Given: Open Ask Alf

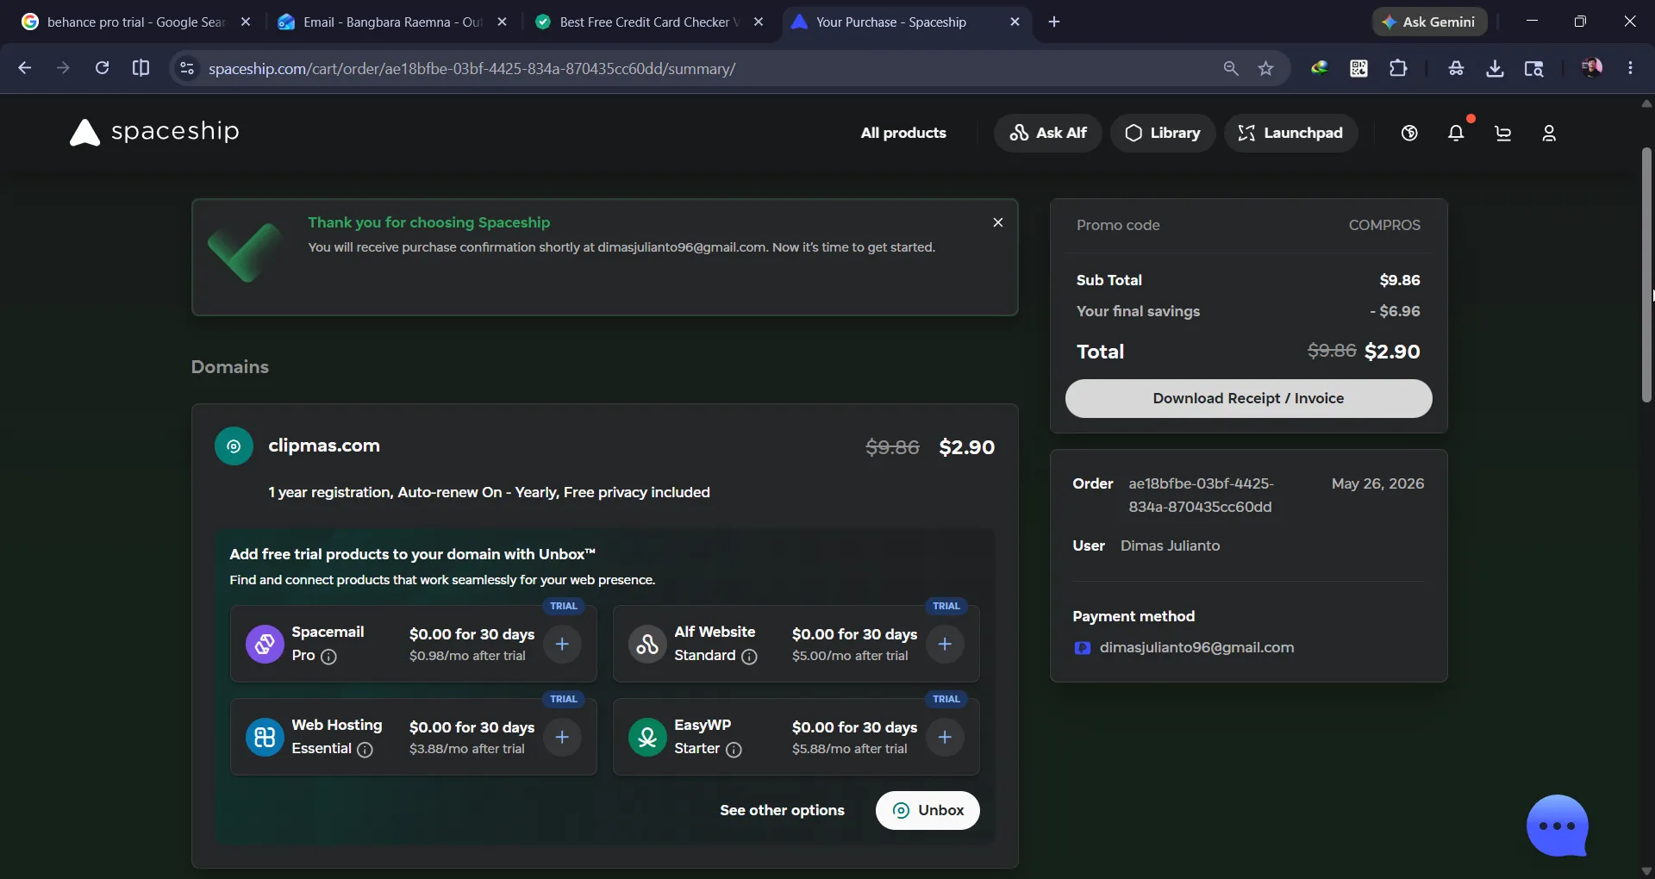Looking at the screenshot, I should click(x=1048, y=133).
